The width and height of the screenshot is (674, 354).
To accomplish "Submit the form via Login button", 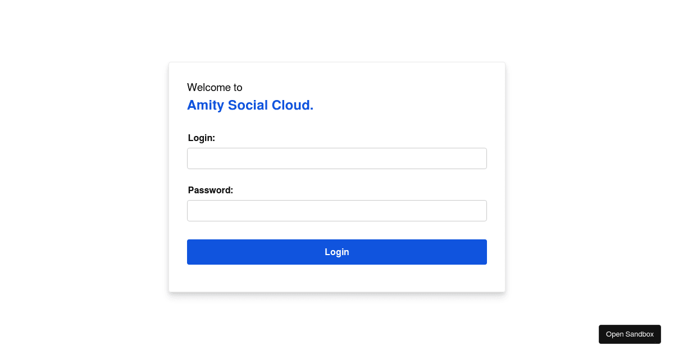I will click(x=337, y=252).
